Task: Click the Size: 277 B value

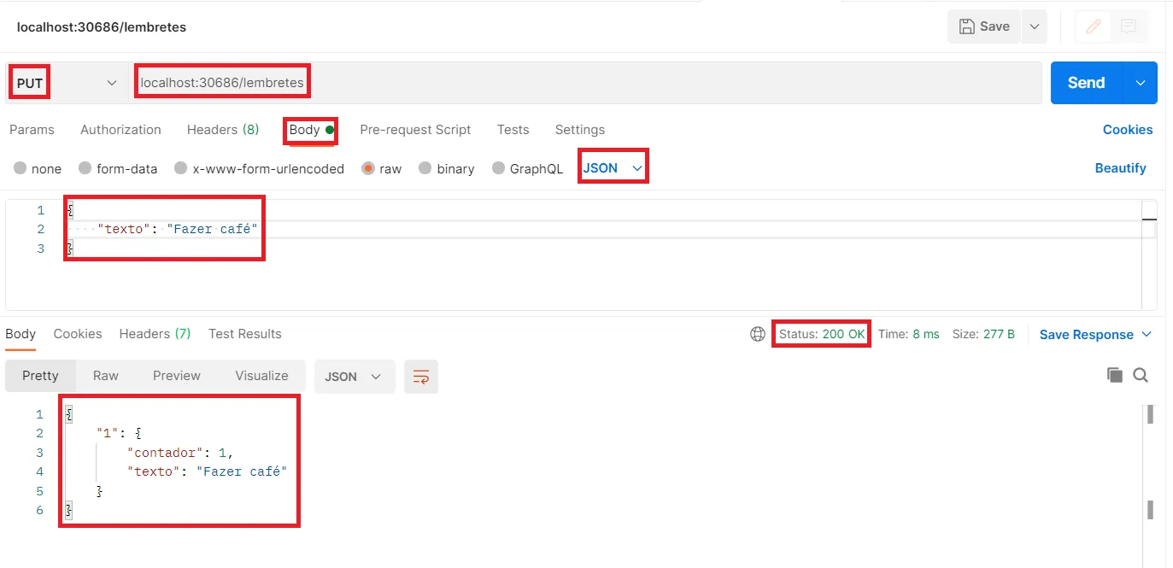Action: point(983,334)
